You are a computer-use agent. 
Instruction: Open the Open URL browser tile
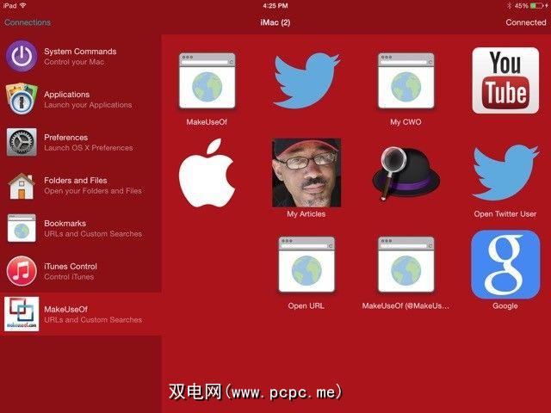pos(306,265)
